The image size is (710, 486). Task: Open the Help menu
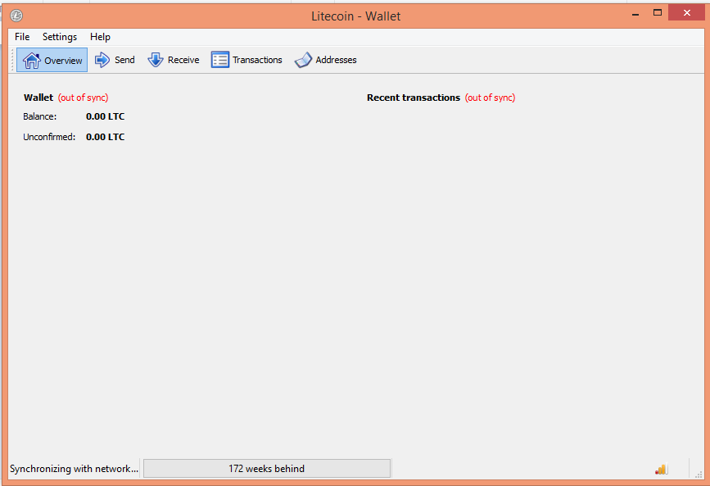100,37
